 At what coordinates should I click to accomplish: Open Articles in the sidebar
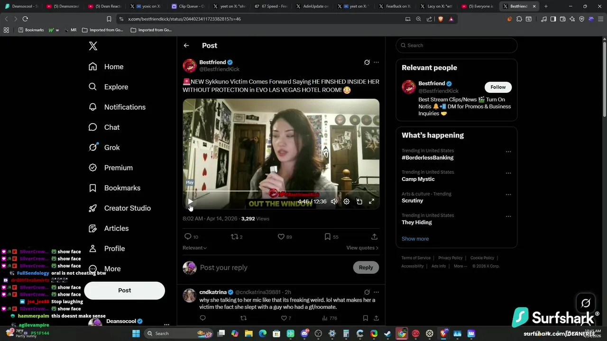(x=109, y=228)
